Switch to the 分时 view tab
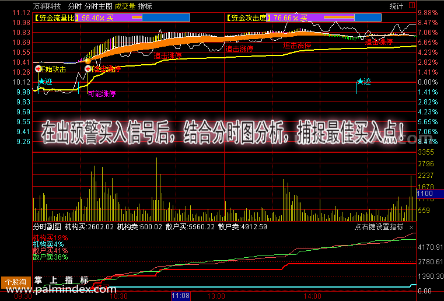The image size is (444, 301). click(x=75, y=6)
